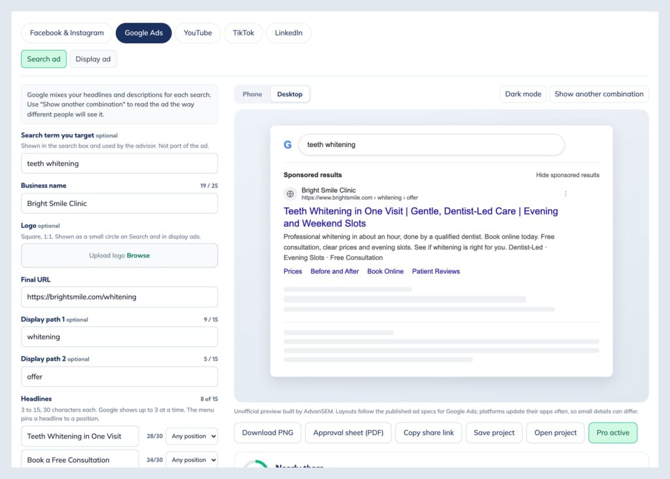The width and height of the screenshot is (670, 479).
Task: Open position dropdown for Book a Free Consultation
Action: click(x=192, y=460)
